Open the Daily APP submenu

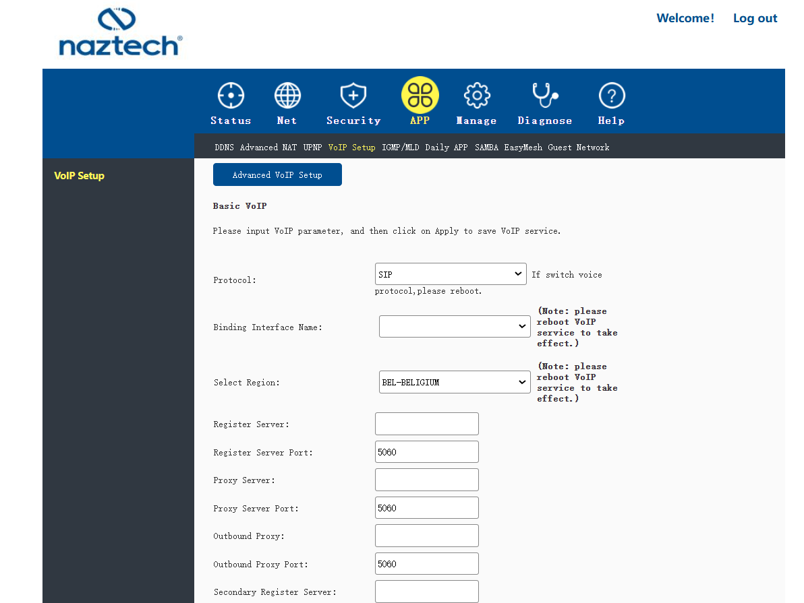pyautogui.click(x=446, y=148)
